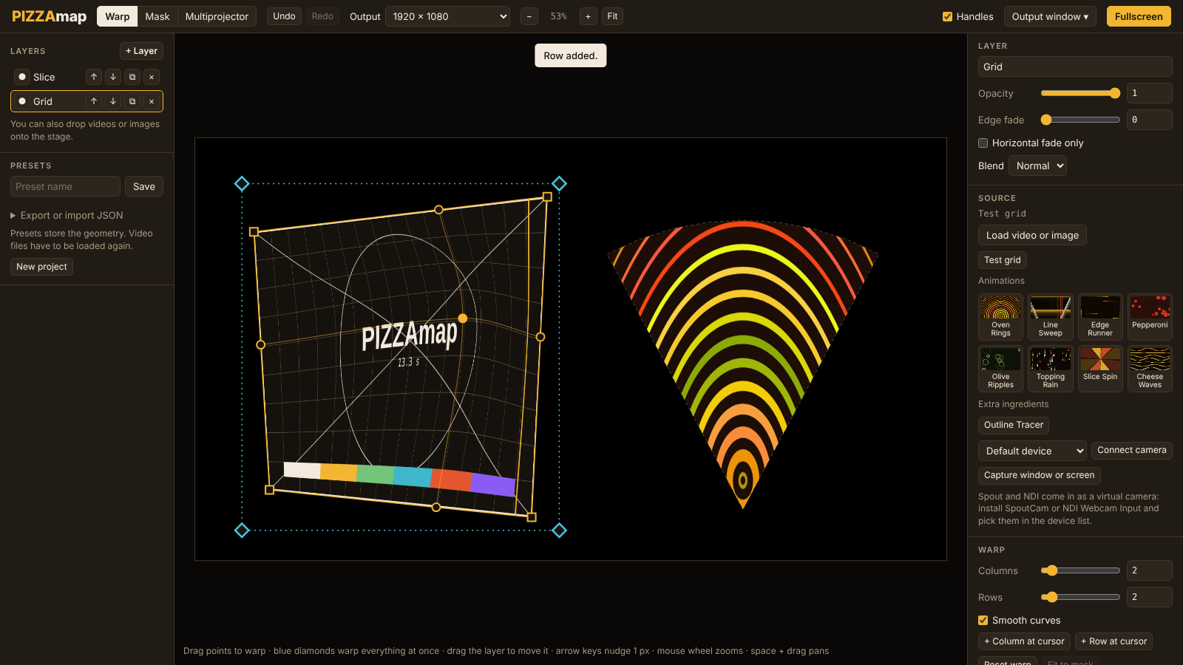This screenshot has height=665, width=1183.
Task: Save the preset
Action: pos(144,186)
